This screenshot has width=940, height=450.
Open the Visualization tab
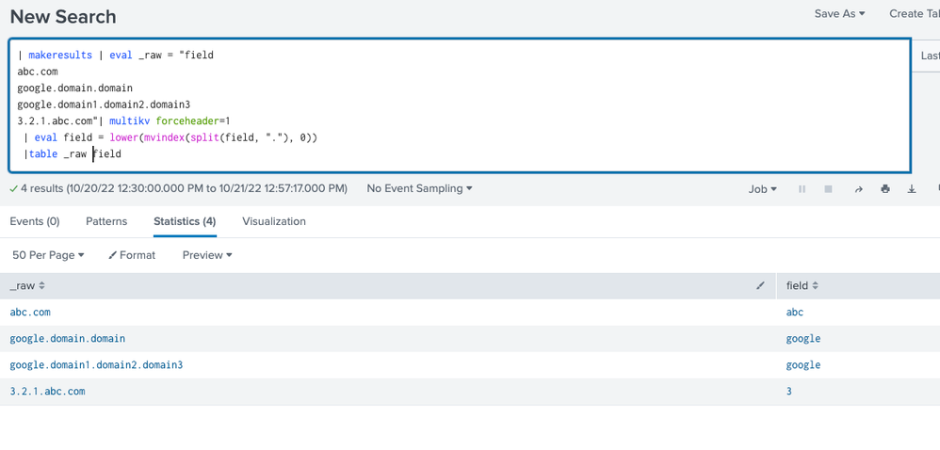[x=274, y=221]
